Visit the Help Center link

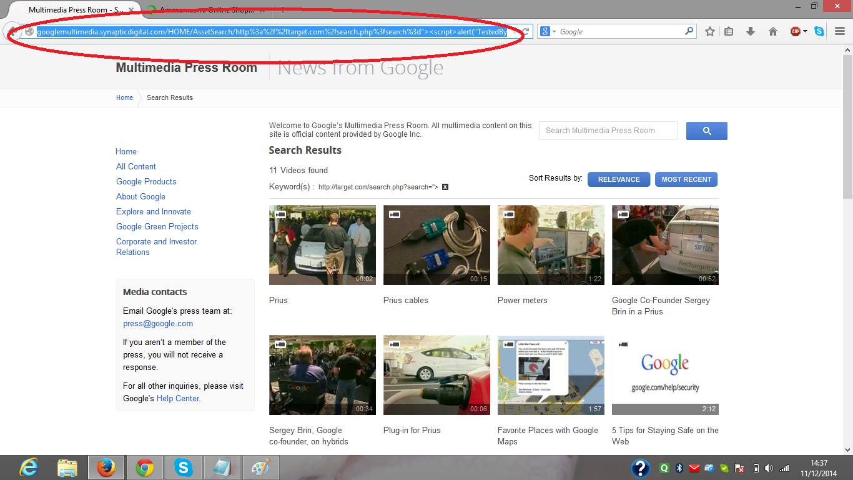(x=178, y=398)
